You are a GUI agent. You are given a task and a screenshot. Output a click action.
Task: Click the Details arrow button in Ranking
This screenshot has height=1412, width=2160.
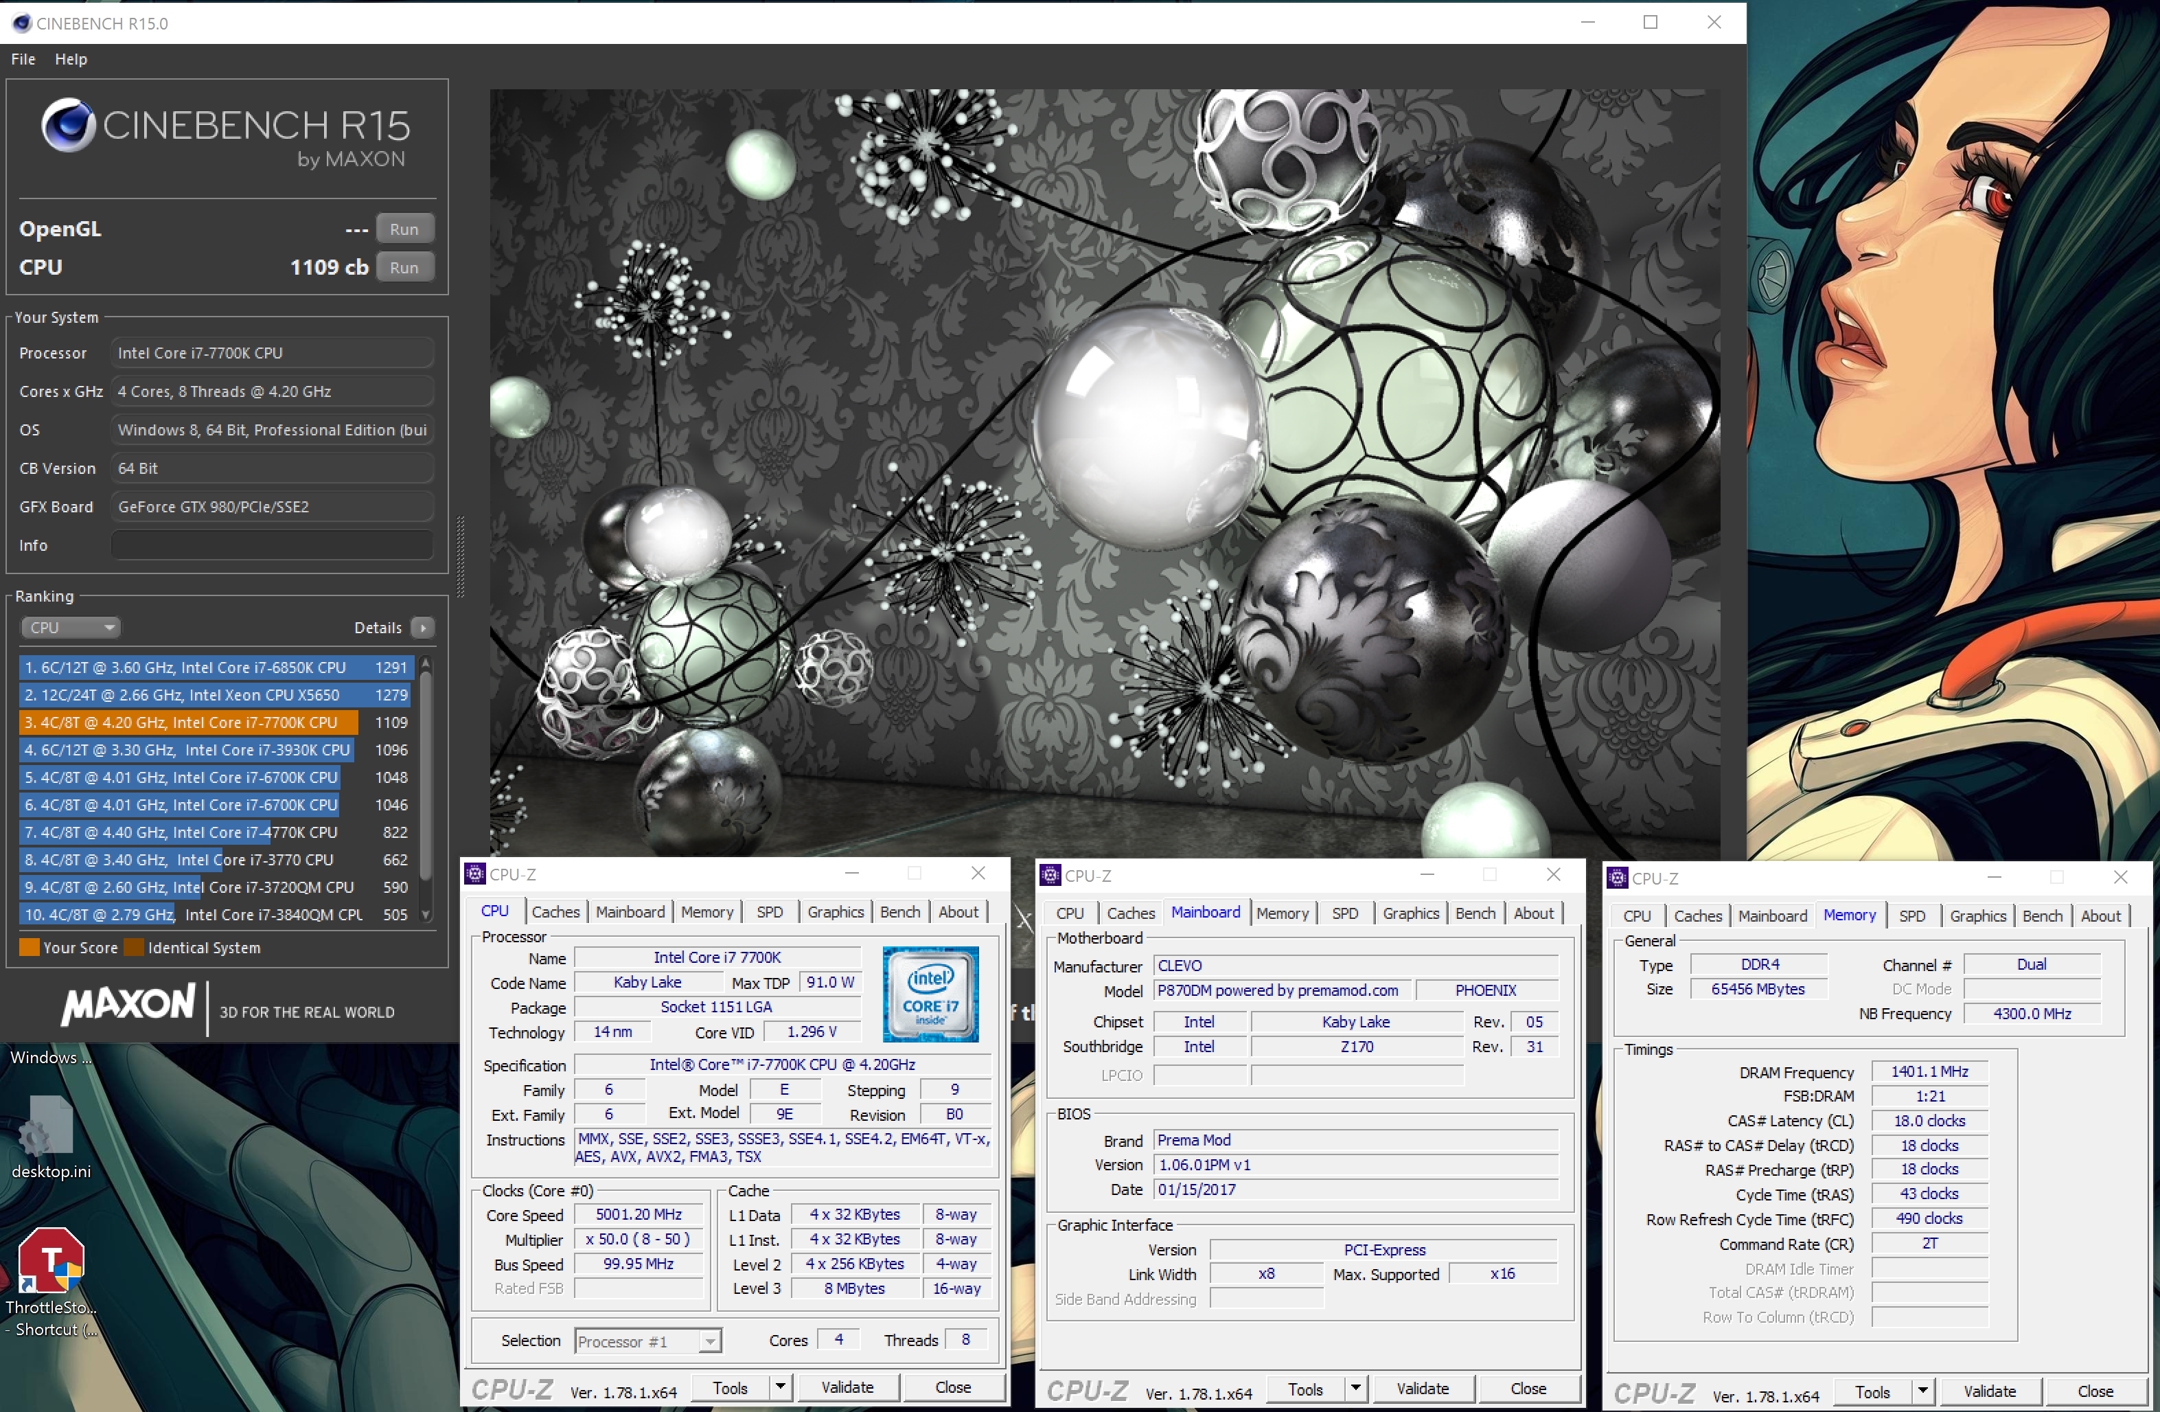click(423, 628)
